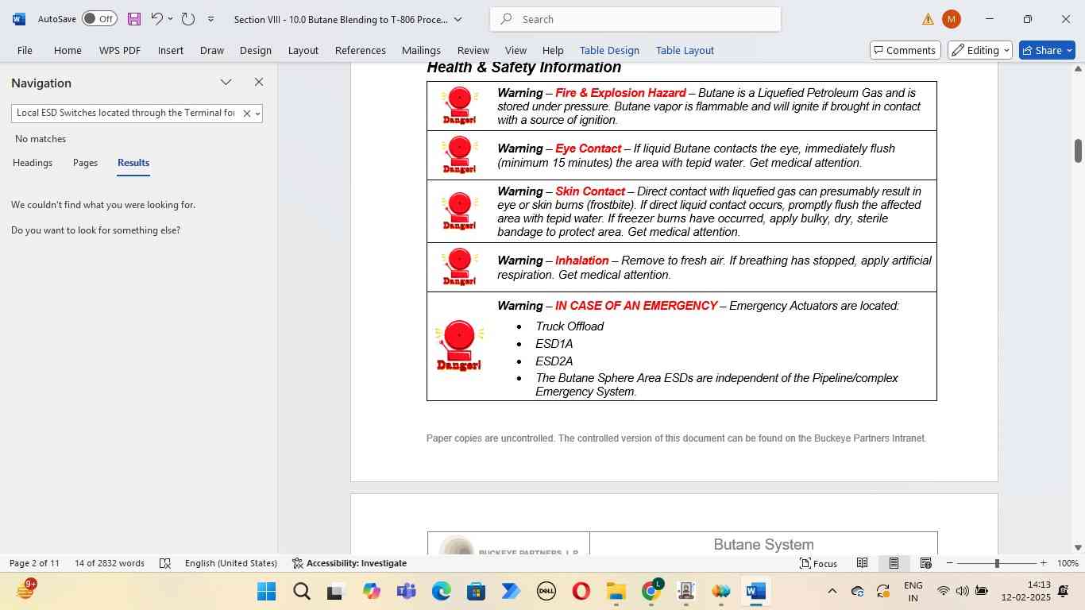
Task: Click the Search box in title bar
Action: [635, 19]
